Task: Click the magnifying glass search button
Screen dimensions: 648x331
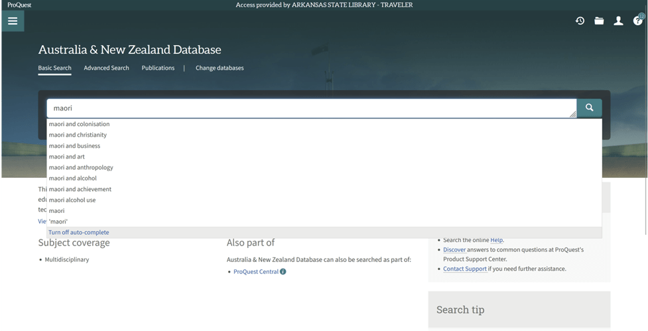Action: [589, 108]
